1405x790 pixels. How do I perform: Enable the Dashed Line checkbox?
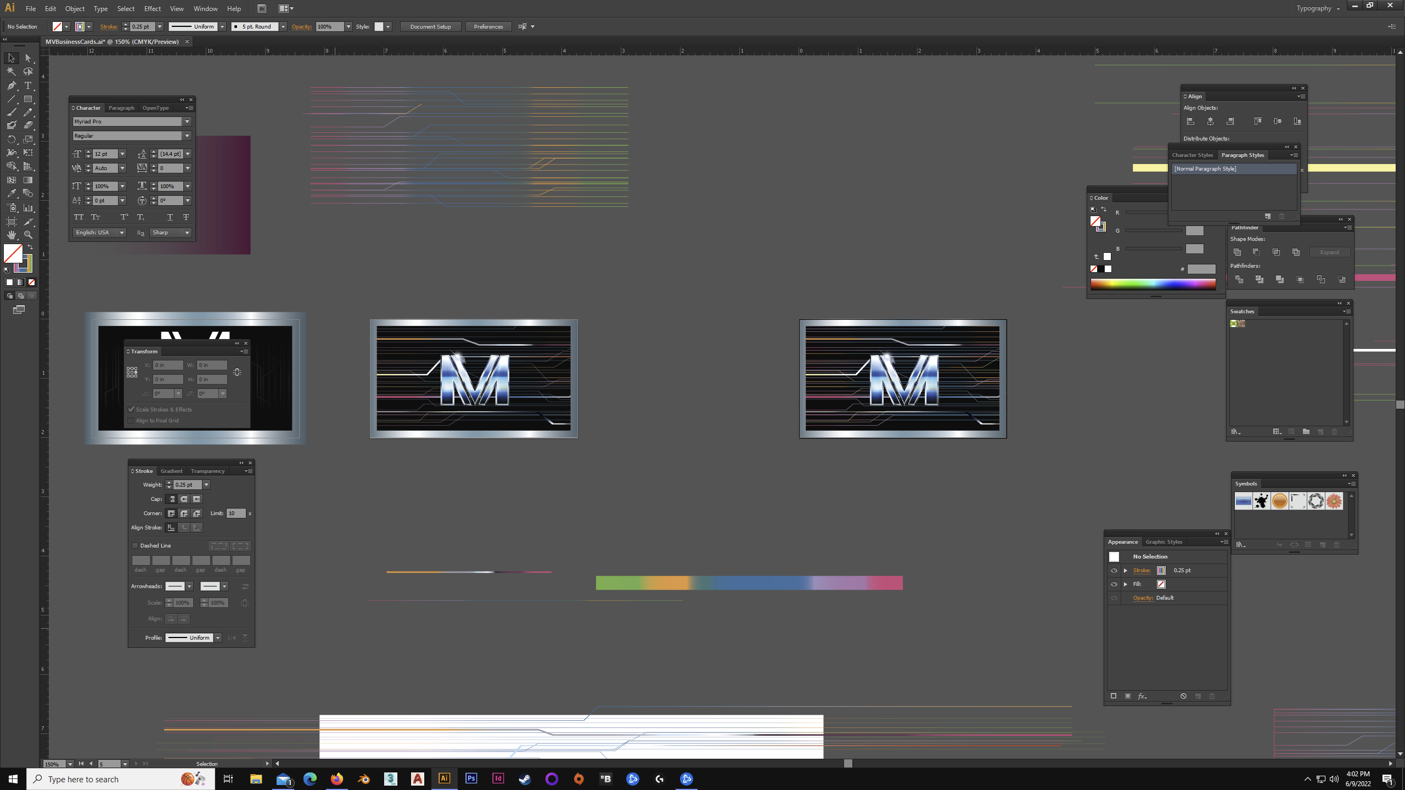(135, 546)
